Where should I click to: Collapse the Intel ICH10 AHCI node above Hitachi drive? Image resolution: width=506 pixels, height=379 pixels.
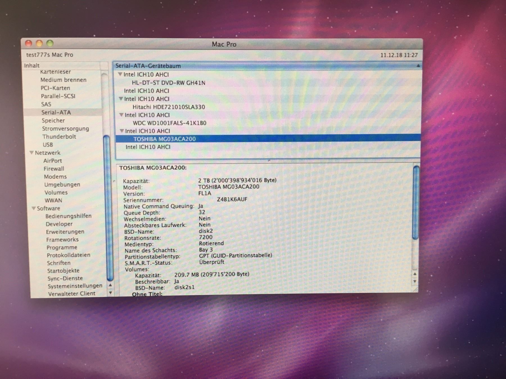[121, 99]
